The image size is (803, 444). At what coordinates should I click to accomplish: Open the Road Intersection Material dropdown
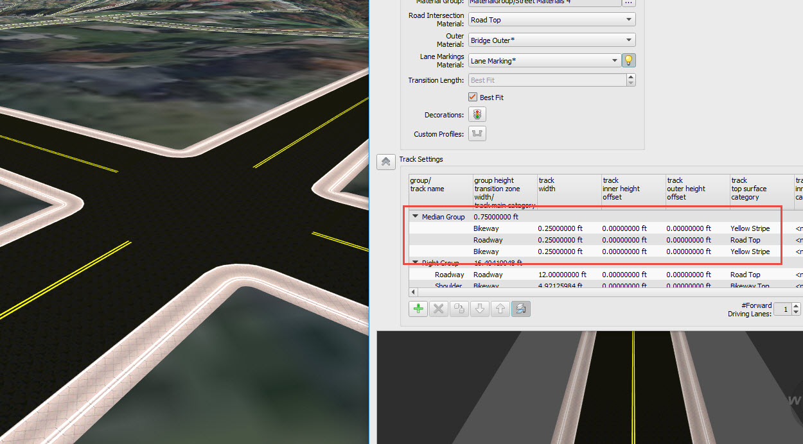pos(628,19)
